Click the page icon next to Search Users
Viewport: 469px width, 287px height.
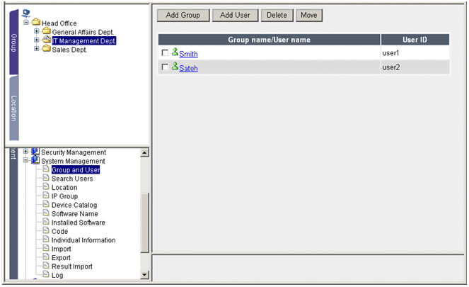tap(46, 178)
